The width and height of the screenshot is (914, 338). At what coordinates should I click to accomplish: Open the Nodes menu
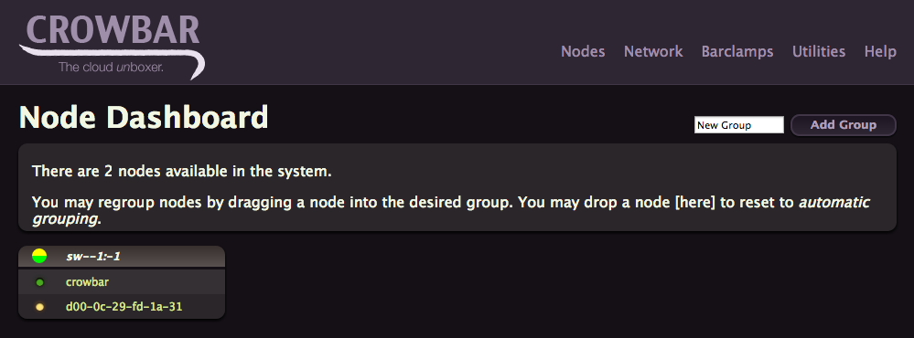pos(583,52)
